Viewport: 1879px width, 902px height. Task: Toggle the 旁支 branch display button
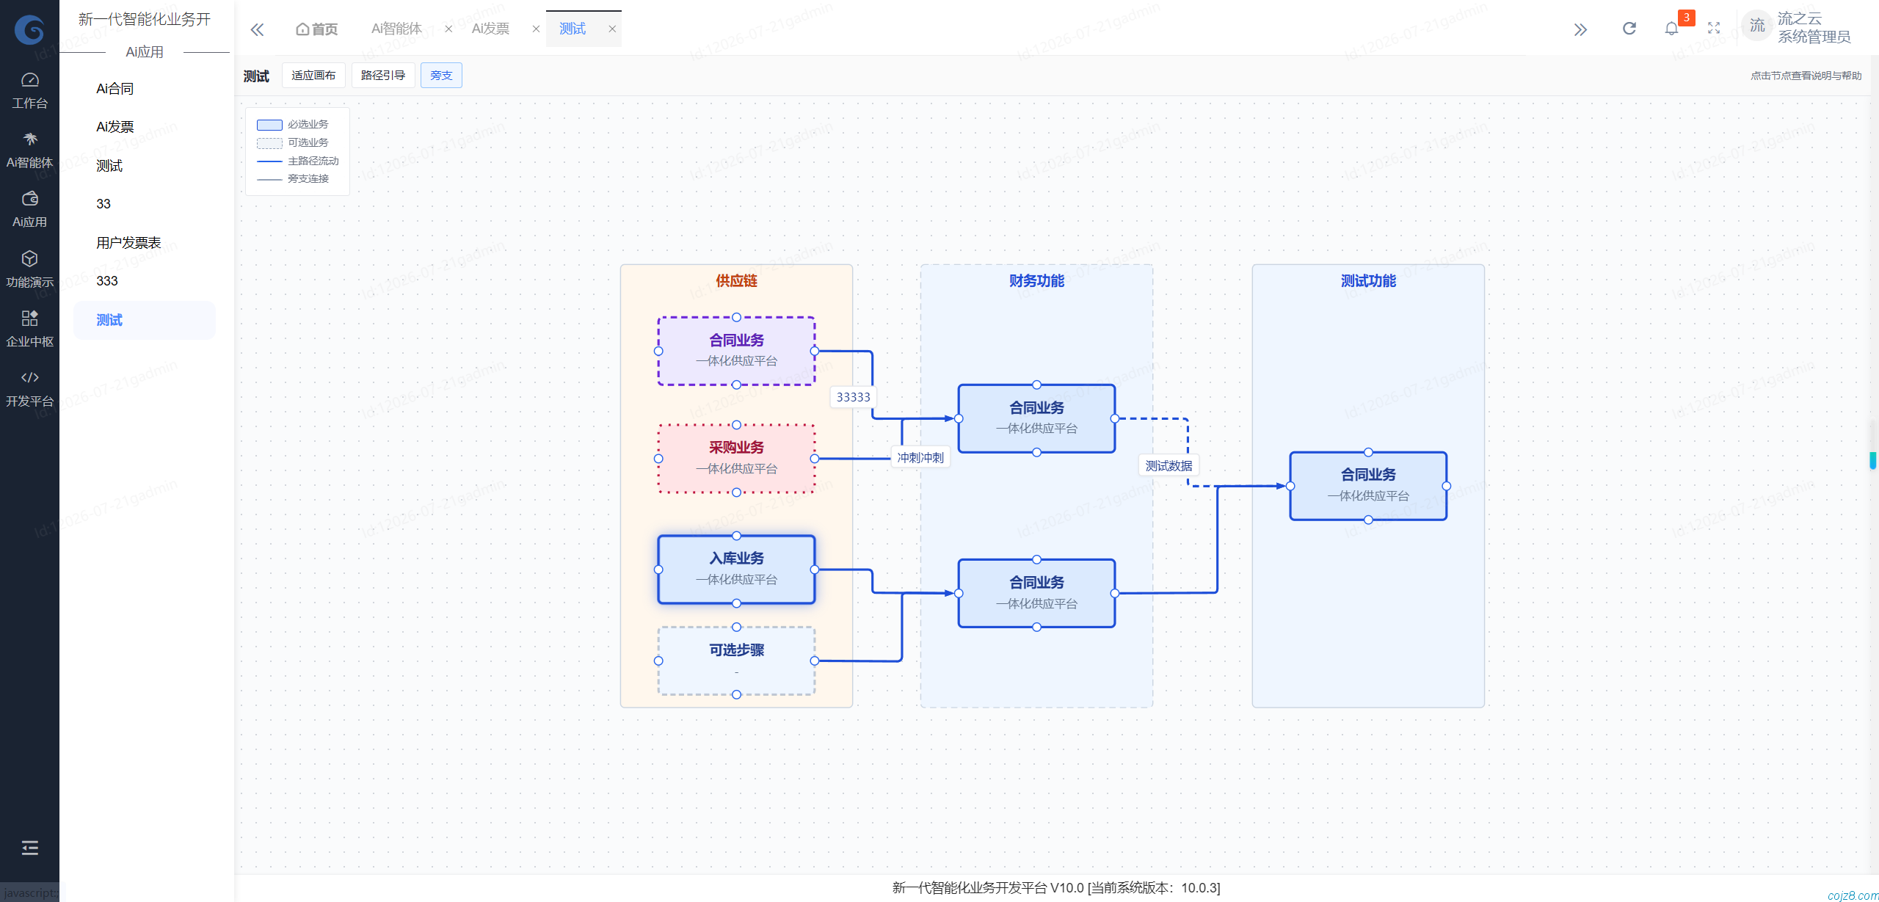[x=441, y=76]
